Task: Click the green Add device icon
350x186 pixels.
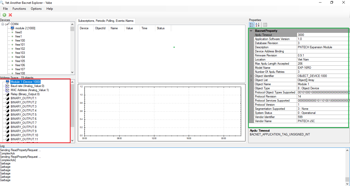Action: pyautogui.click(x=4, y=15)
